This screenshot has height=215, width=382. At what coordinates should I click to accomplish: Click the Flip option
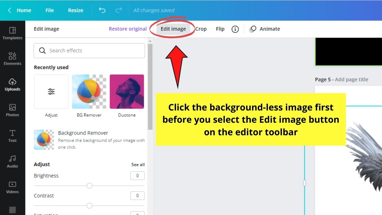click(220, 29)
